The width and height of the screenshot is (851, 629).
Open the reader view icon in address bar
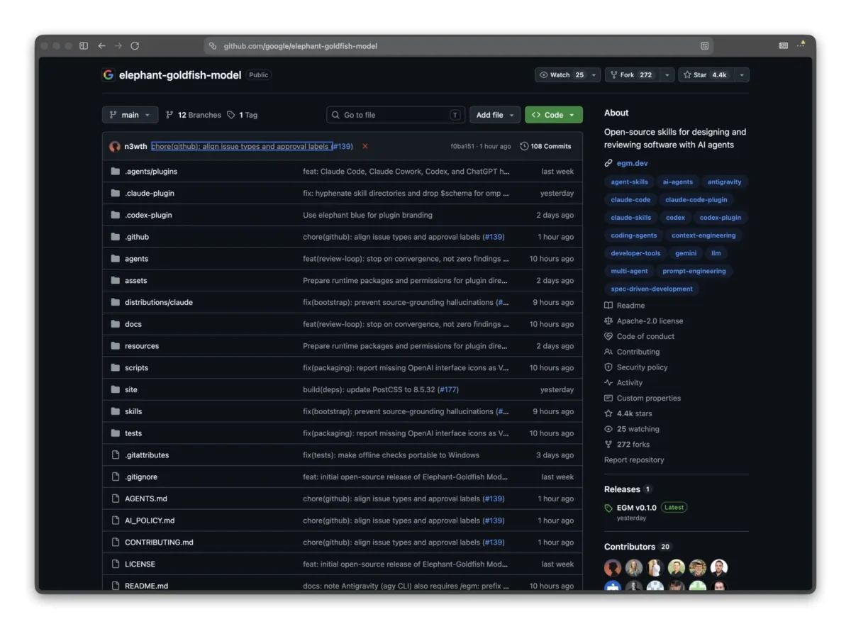(704, 45)
